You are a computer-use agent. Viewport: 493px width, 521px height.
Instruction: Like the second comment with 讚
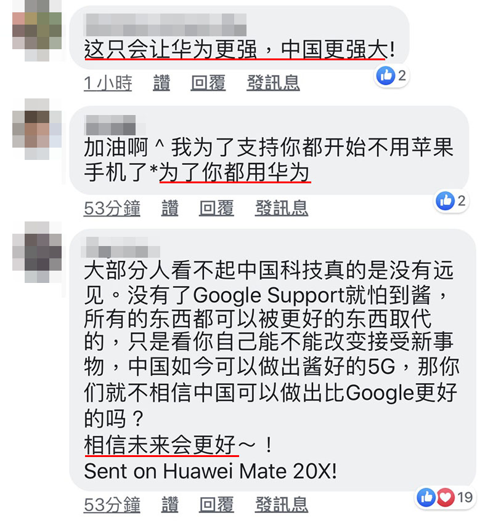coord(169,209)
